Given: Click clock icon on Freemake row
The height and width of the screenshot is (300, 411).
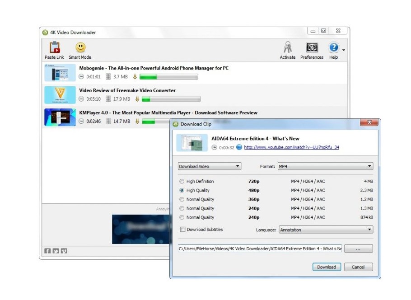Looking at the screenshot, I should click(x=81, y=99).
